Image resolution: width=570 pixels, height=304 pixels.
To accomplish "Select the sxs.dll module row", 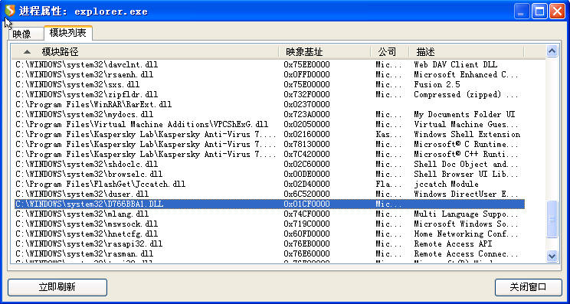I will coord(270,85).
